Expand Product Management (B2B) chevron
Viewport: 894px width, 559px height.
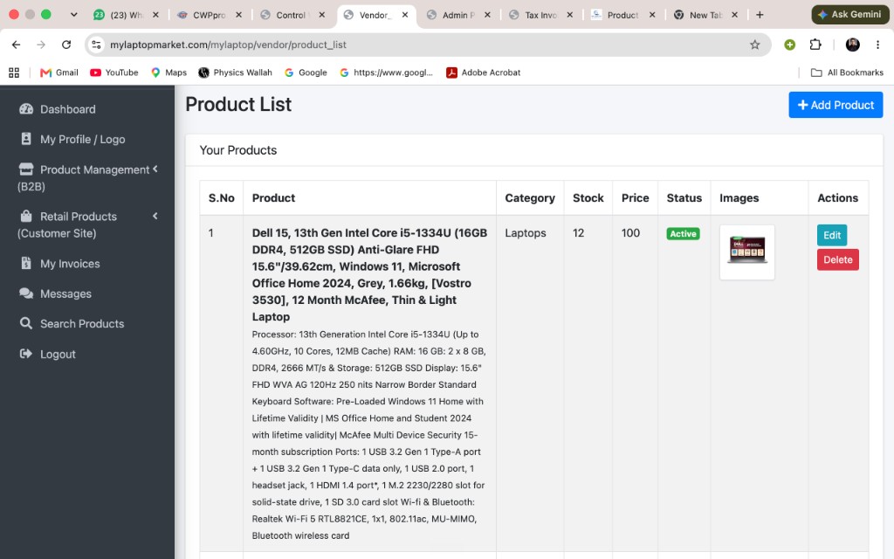point(155,169)
